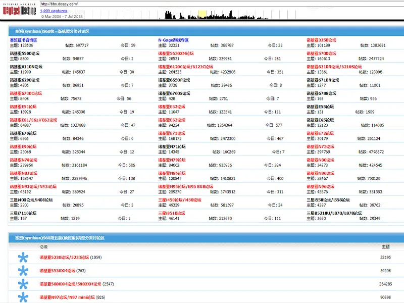Select the Samsung i7110 forum
The height and width of the screenshot is (303, 404).
(23, 213)
